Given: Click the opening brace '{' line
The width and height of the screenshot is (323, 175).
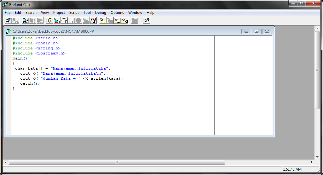Looking at the screenshot, I should click(14, 63).
